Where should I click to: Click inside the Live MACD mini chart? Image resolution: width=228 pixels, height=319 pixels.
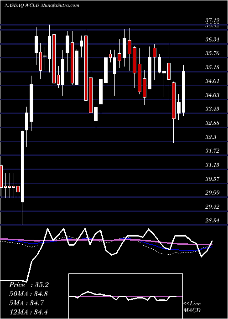[125, 296]
